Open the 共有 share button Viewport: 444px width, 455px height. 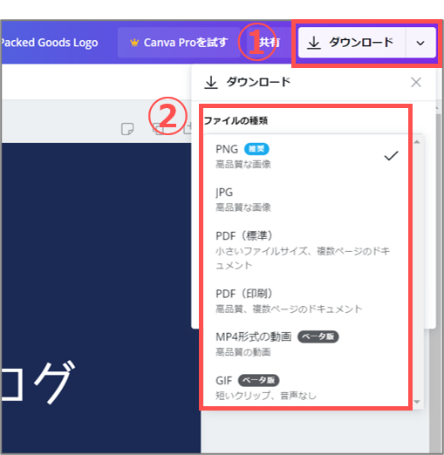tap(269, 43)
